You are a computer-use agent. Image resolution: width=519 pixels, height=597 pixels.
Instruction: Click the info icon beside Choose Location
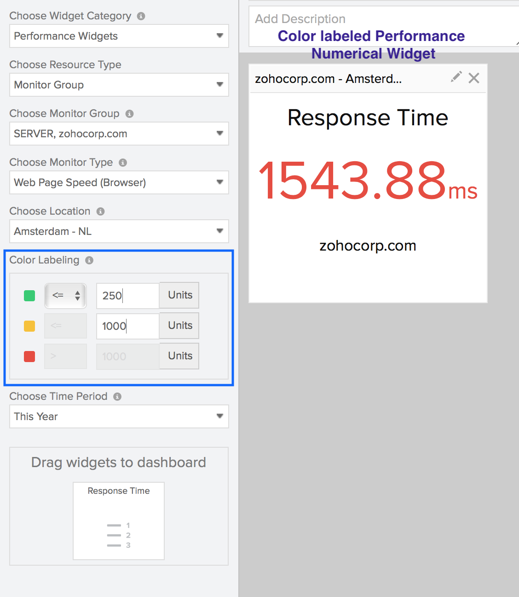pyautogui.click(x=100, y=211)
